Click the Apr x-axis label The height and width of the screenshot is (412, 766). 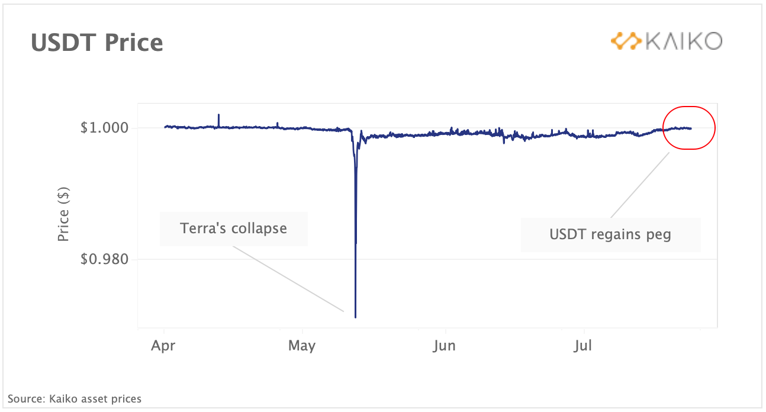coord(163,345)
